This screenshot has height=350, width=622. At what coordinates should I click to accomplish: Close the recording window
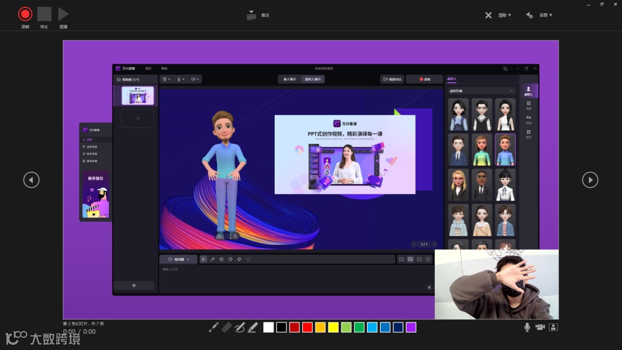tap(615, 5)
